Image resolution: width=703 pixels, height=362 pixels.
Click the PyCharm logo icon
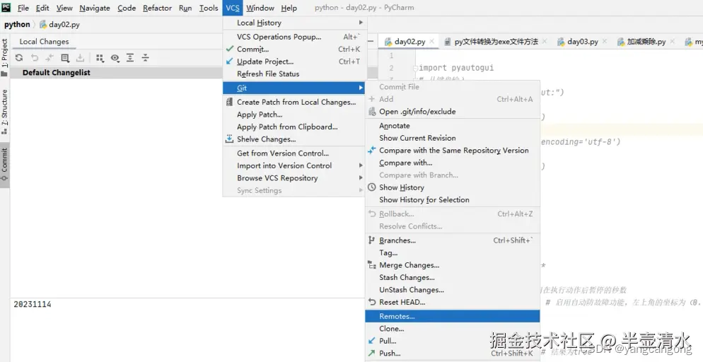click(6, 7)
